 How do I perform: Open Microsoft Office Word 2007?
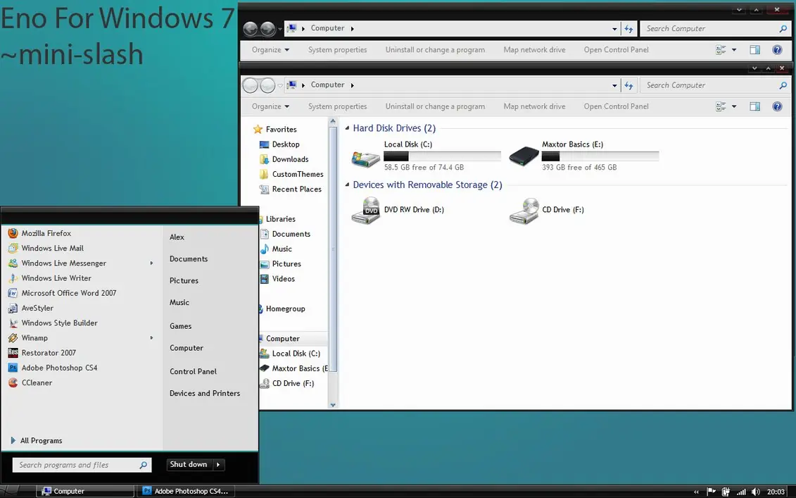(x=63, y=293)
